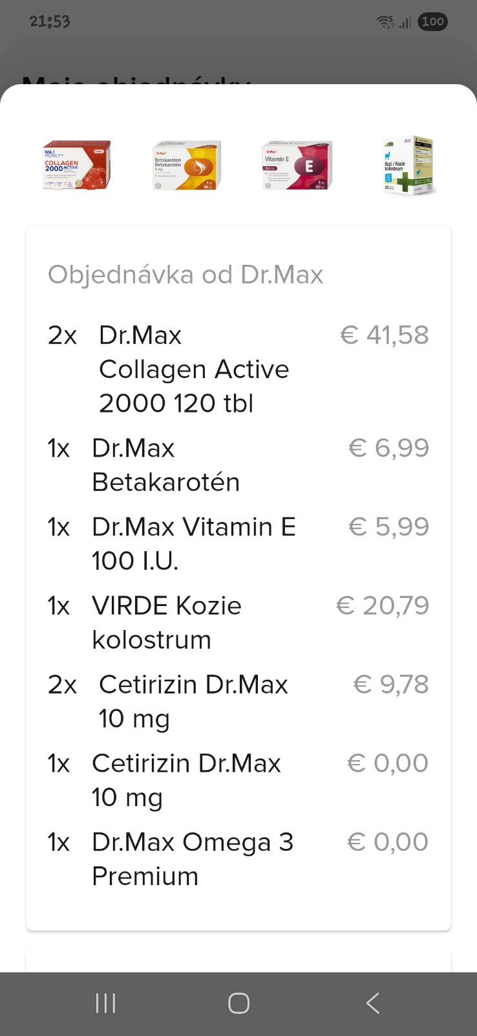The height and width of the screenshot is (1036, 477).
Task: Open the Betakarotén product image
Action: pos(187,166)
